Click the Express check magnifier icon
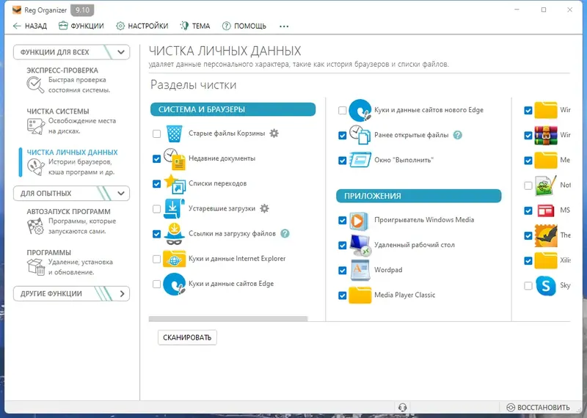 pyautogui.click(x=35, y=85)
